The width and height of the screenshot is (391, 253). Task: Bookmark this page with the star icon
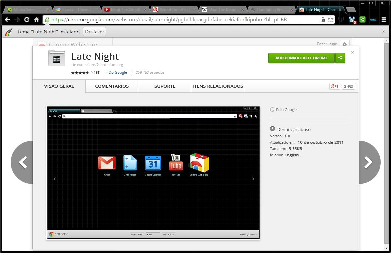click(x=331, y=19)
